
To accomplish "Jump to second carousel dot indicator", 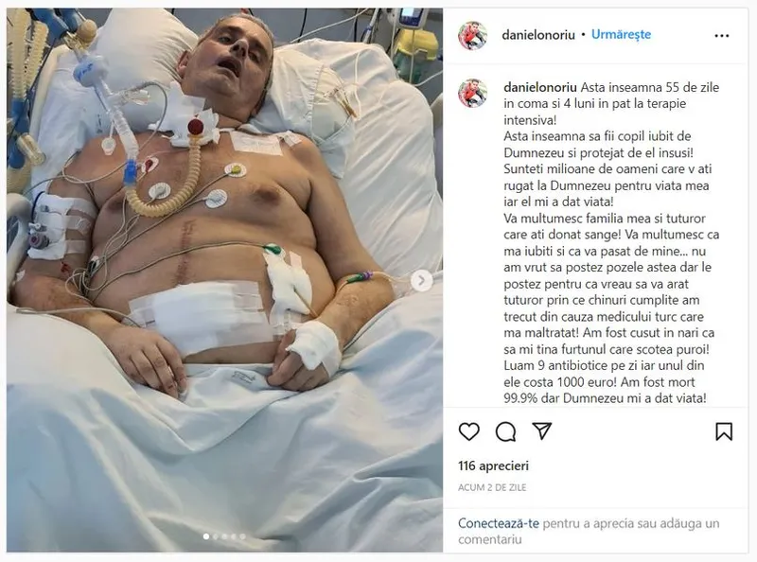I will tap(216, 536).
